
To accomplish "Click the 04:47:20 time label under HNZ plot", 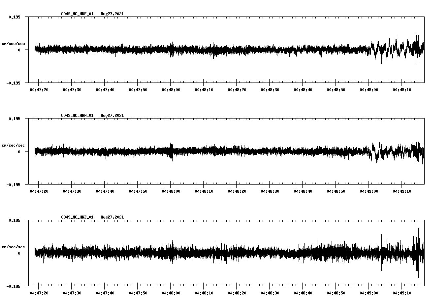I will coord(39,293).
